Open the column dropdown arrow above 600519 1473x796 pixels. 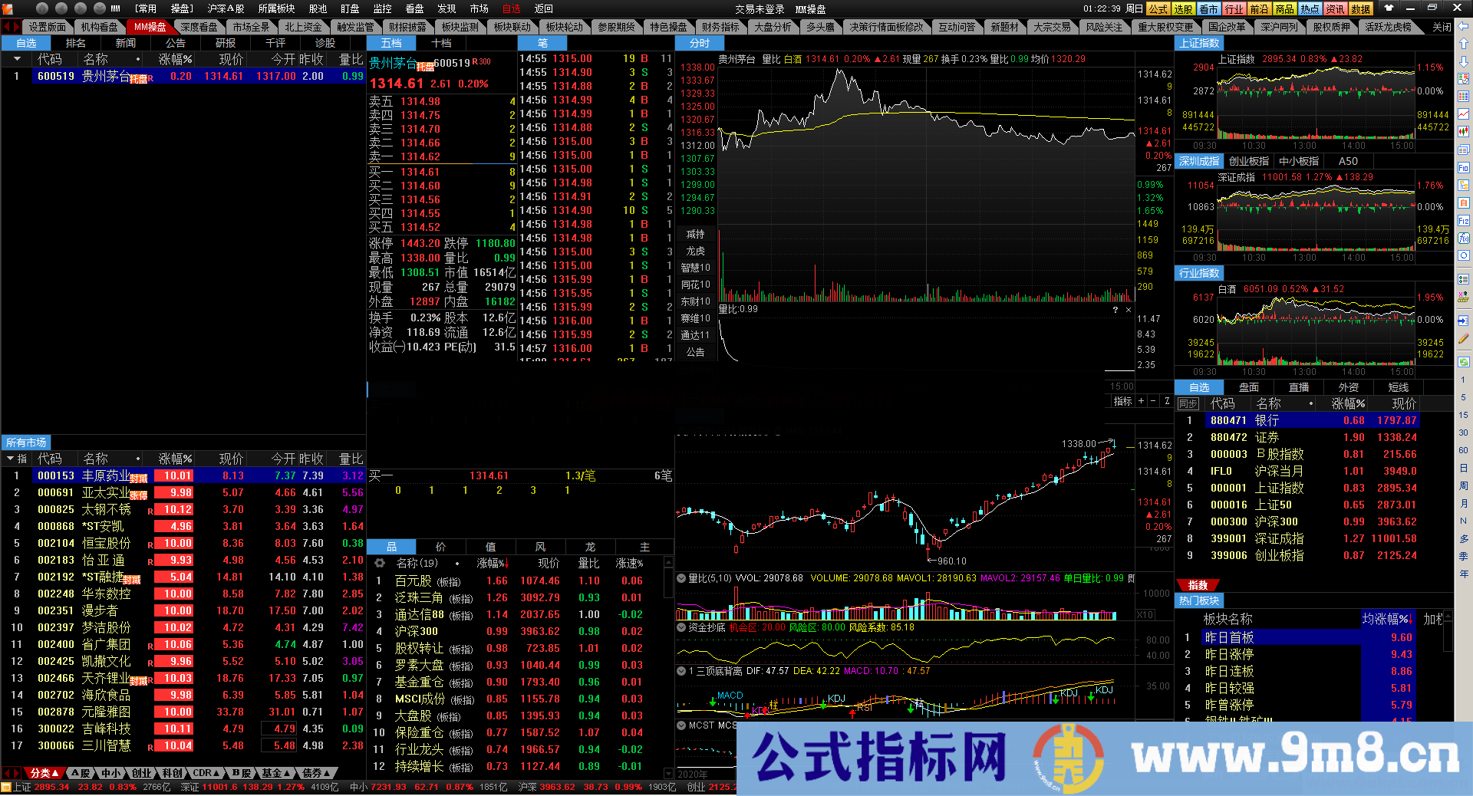coord(16,59)
